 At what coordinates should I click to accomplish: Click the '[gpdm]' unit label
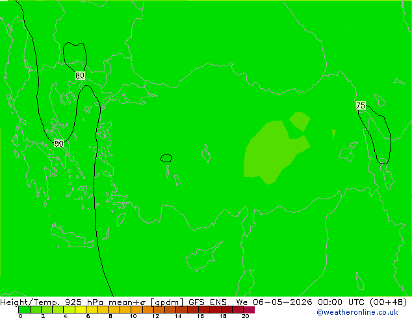pos(167,302)
